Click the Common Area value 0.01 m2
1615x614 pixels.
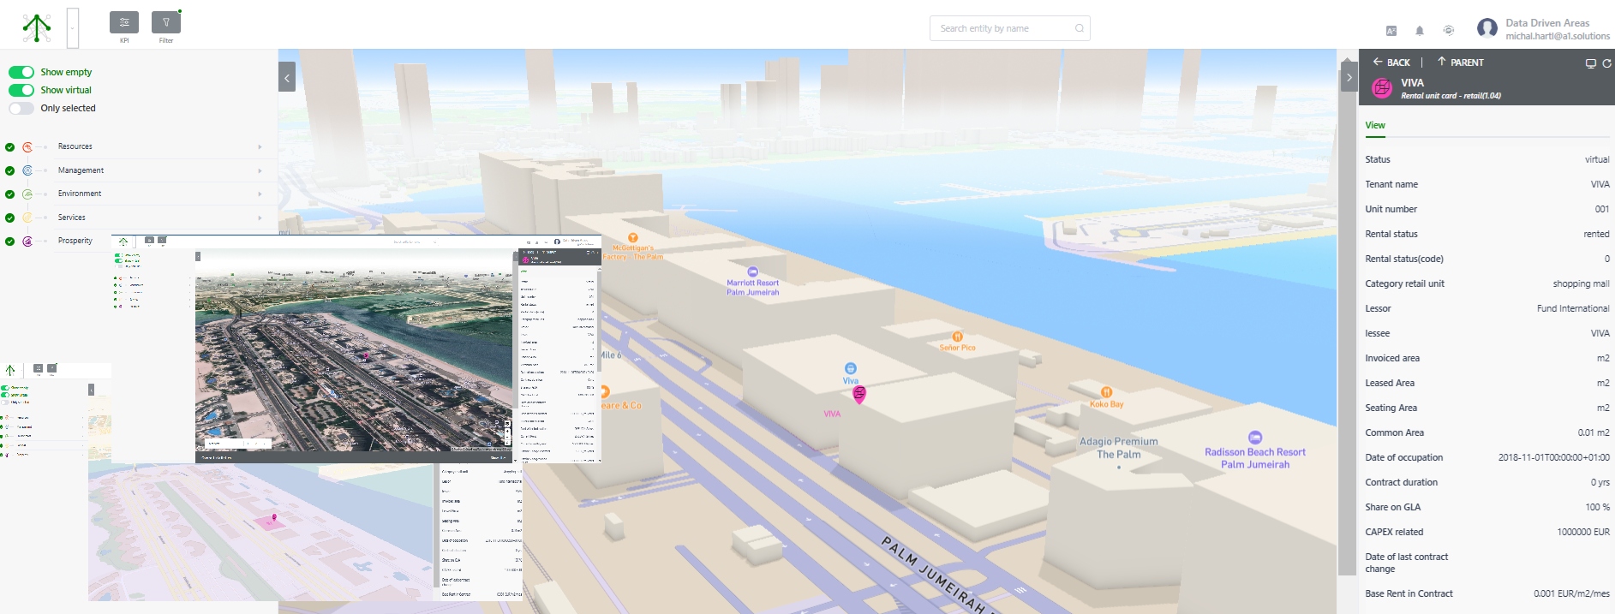tap(1594, 432)
